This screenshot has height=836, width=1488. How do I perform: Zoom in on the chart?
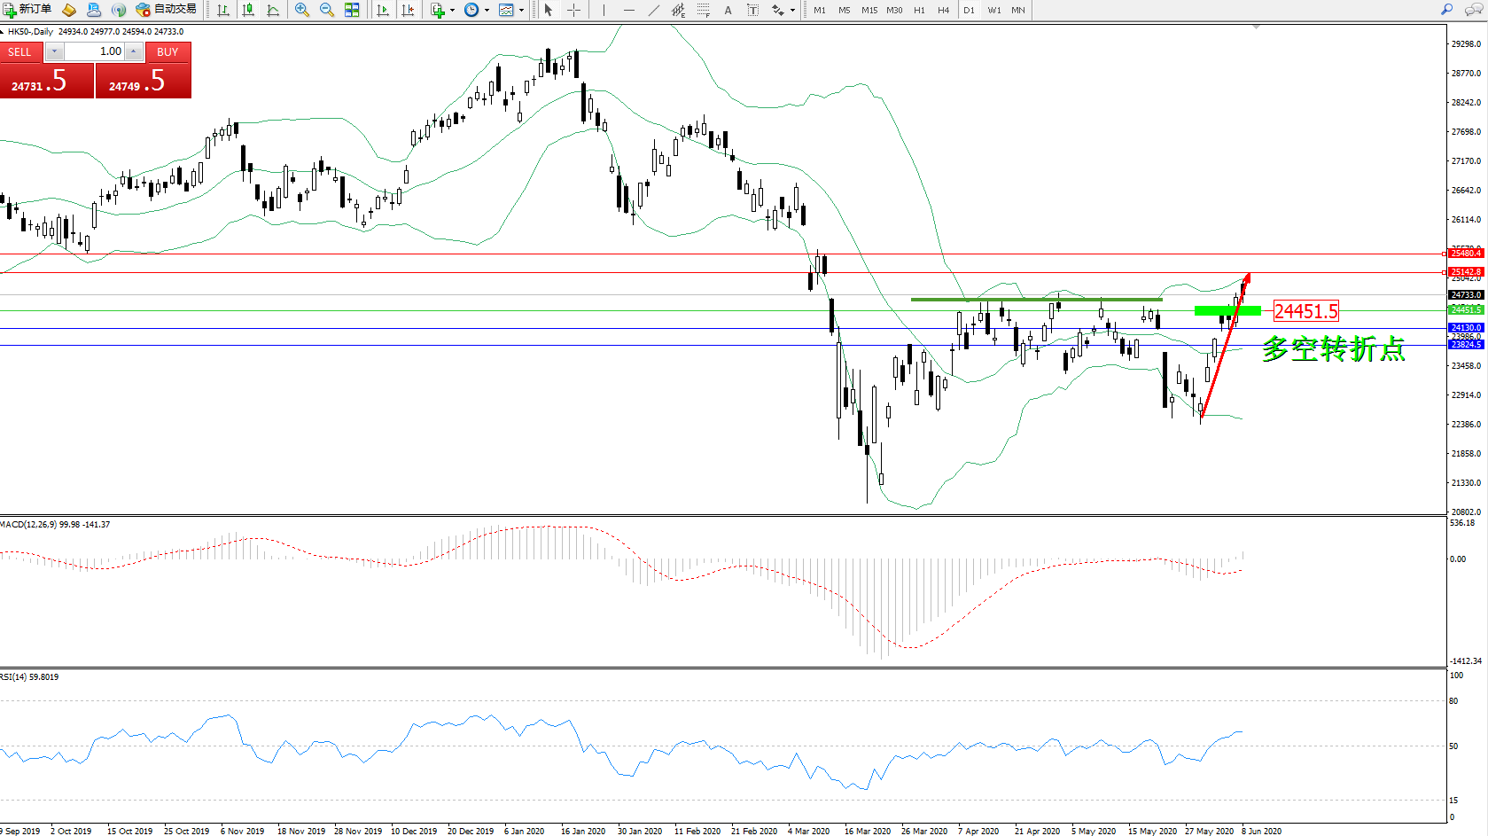tap(302, 10)
